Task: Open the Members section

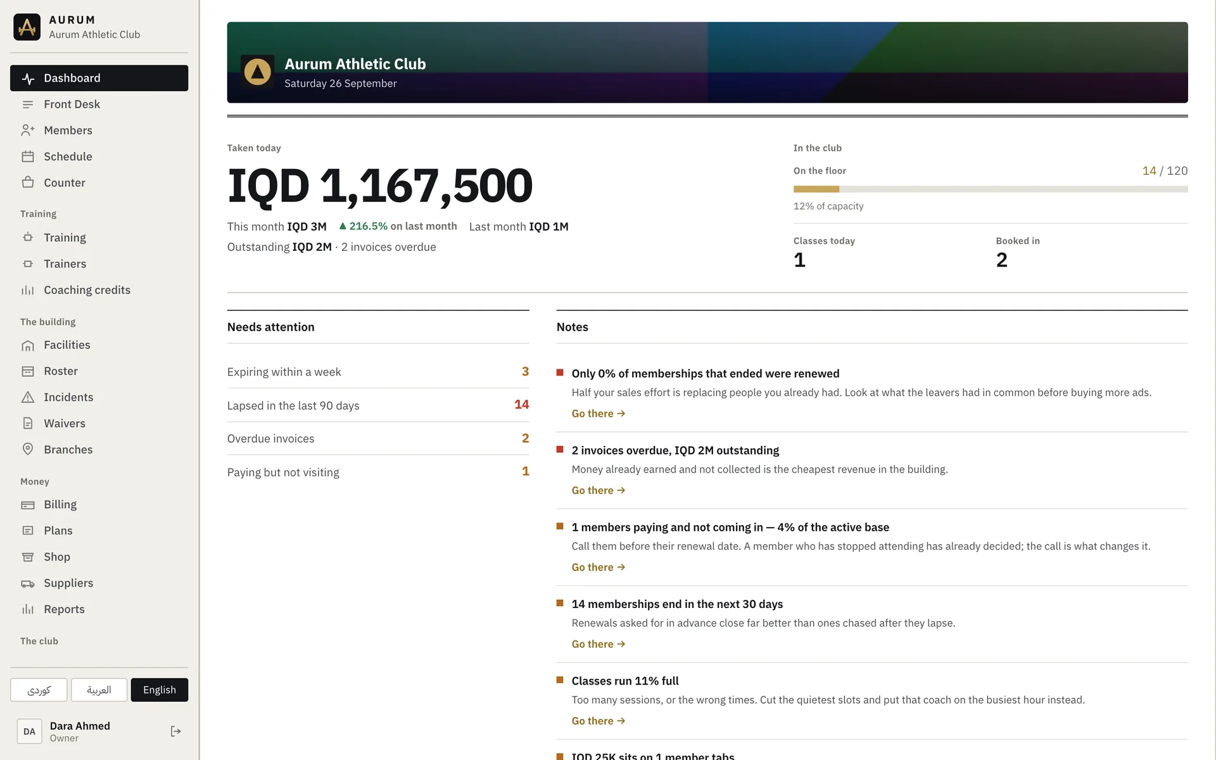Action: click(99, 130)
